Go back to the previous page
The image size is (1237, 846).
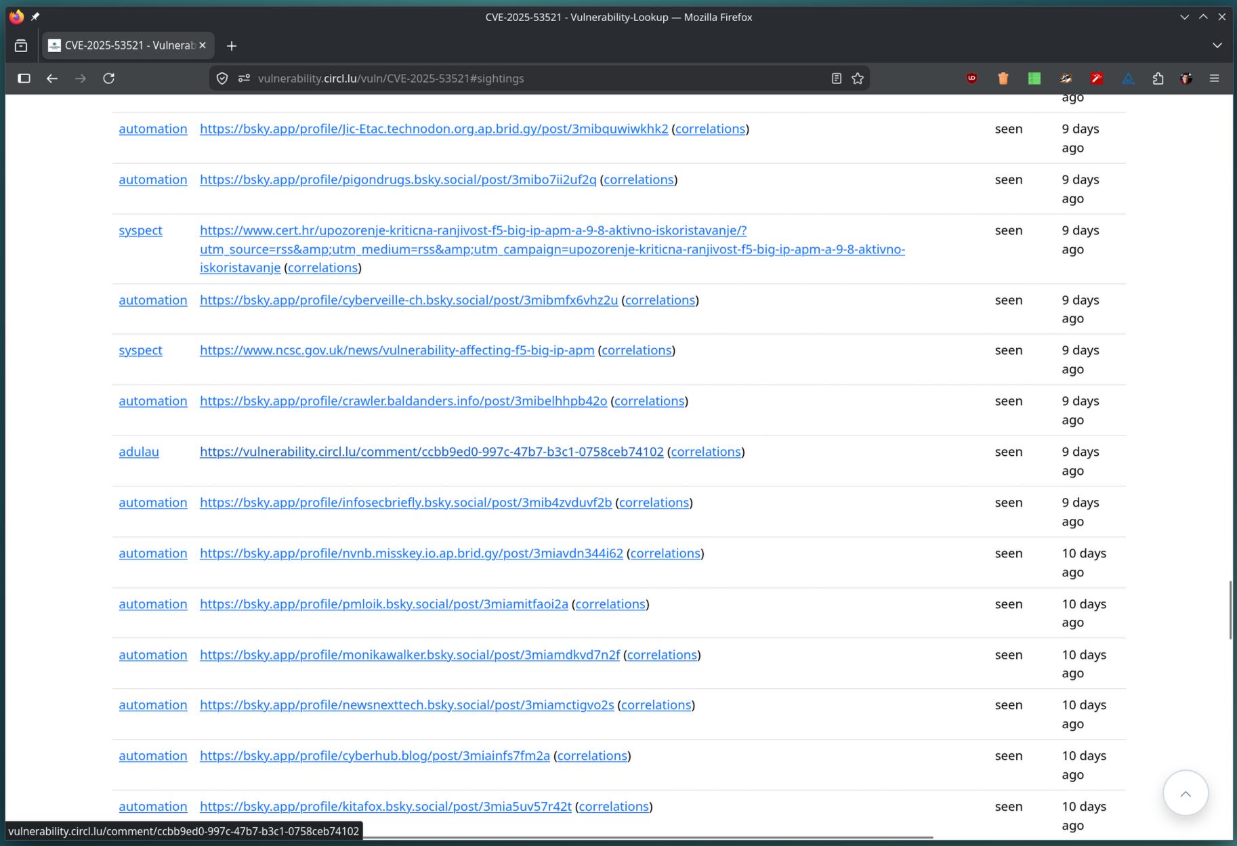click(52, 79)
